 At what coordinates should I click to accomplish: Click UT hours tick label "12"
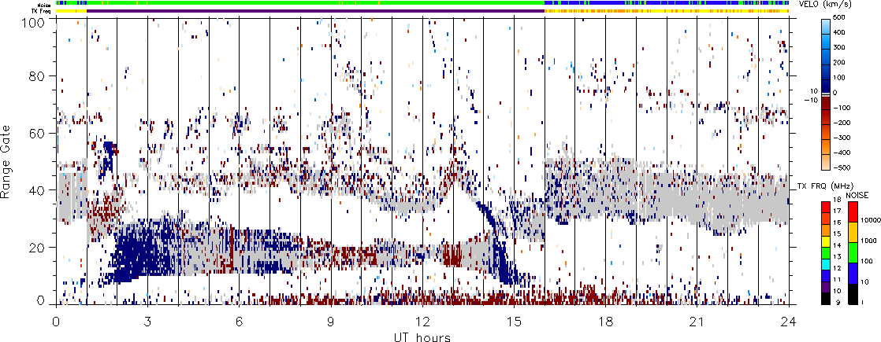(x=422, y=322)
